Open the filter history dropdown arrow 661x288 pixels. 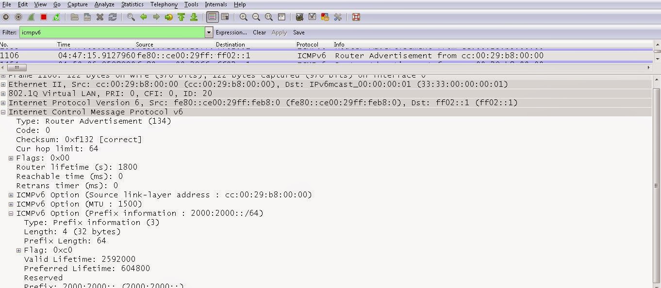208,32
